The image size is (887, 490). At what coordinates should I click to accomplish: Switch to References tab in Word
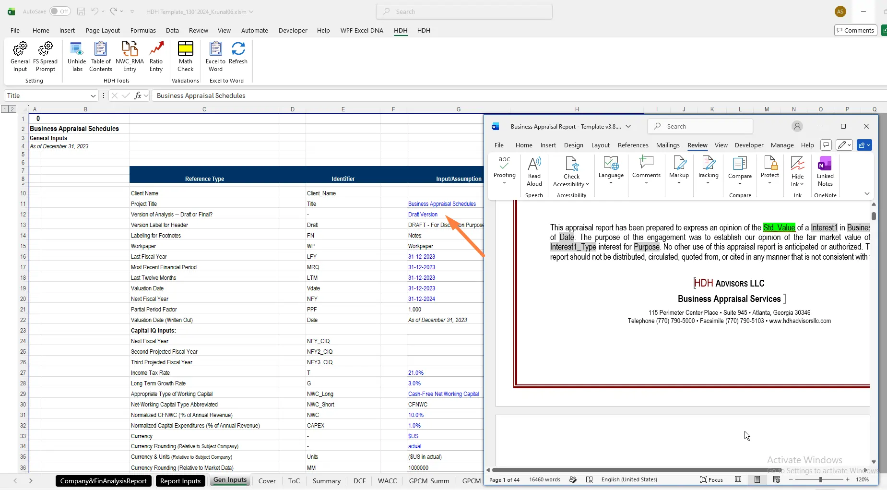point(633,145)
